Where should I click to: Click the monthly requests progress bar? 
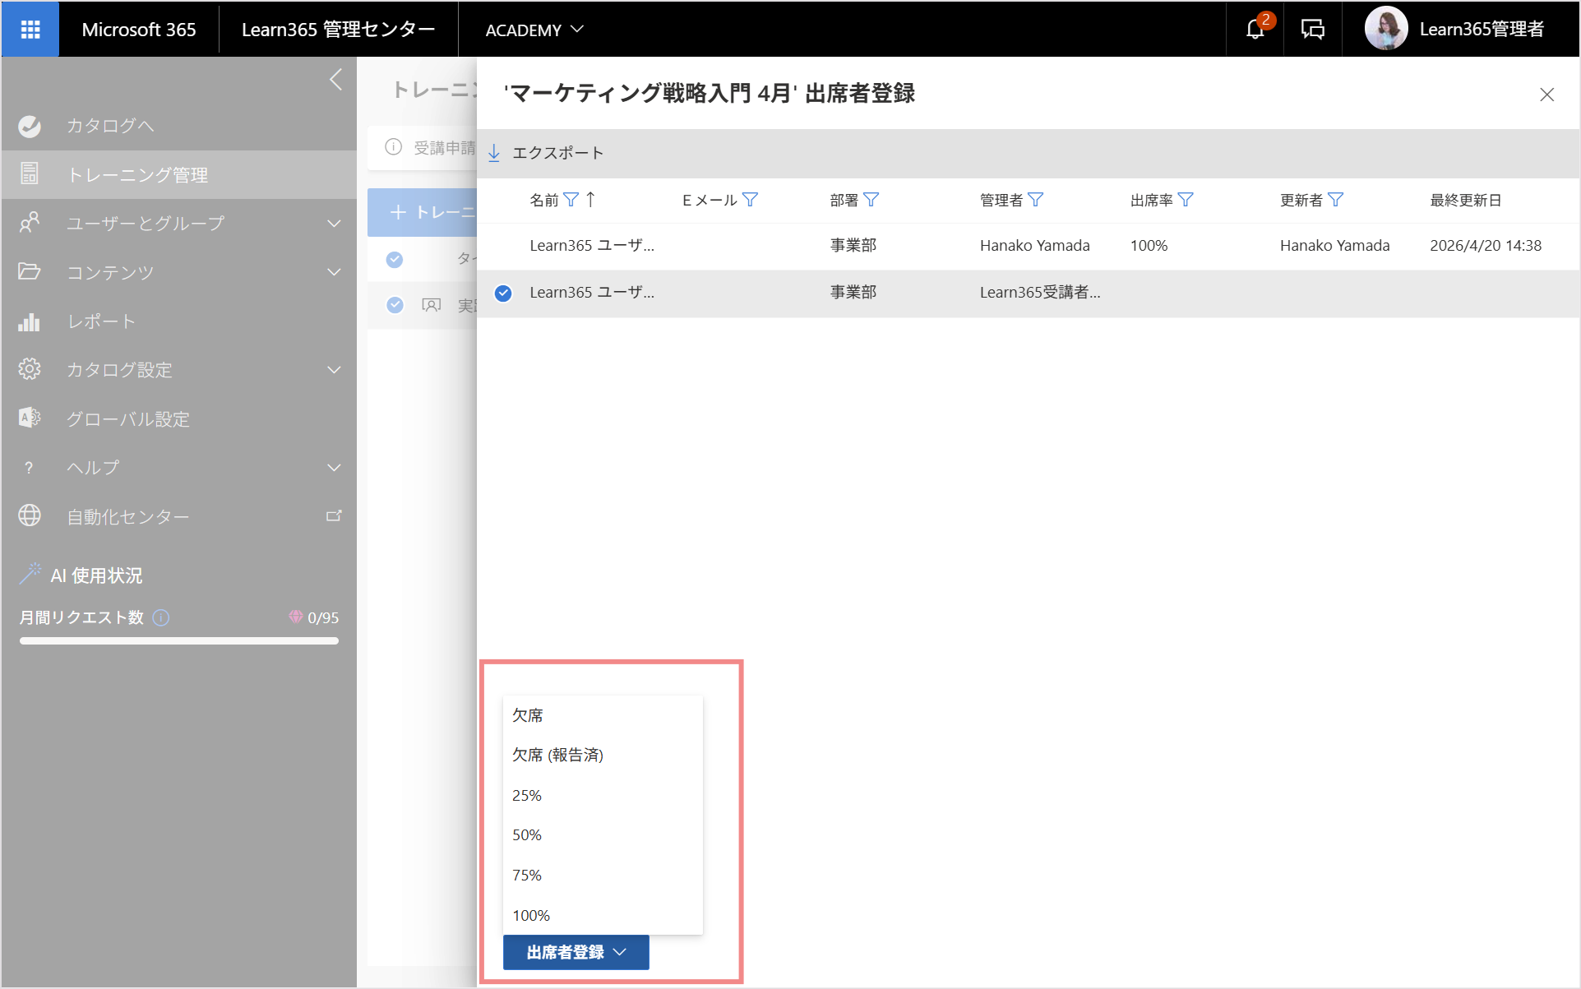click(x=179, y=640)
